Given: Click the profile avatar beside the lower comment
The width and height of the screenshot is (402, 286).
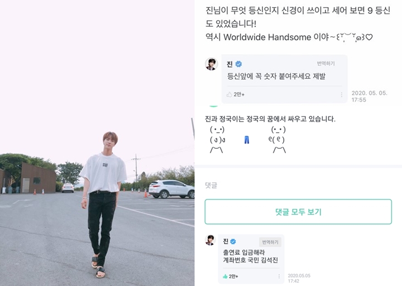Looking at the screenshot, I should (210, 240).
